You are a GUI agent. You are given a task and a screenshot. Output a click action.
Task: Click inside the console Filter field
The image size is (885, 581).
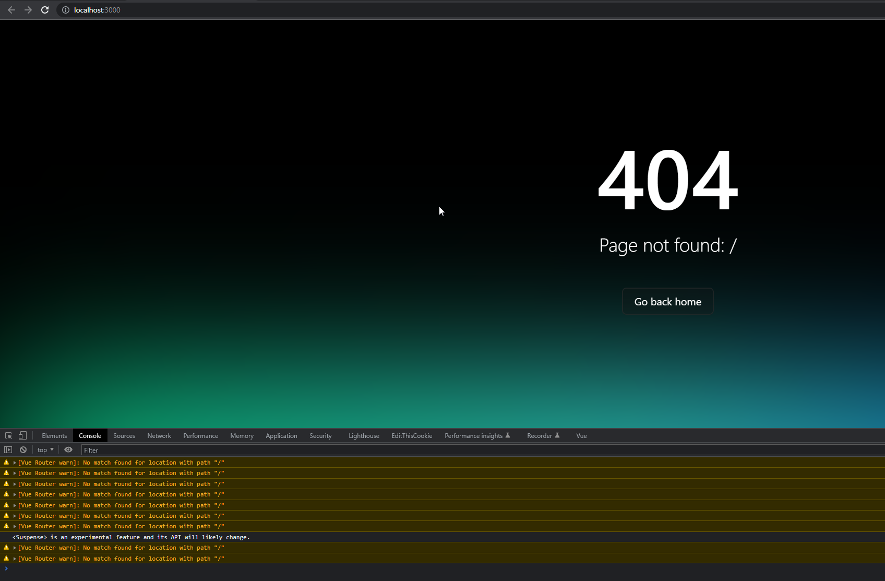(209, 449)
